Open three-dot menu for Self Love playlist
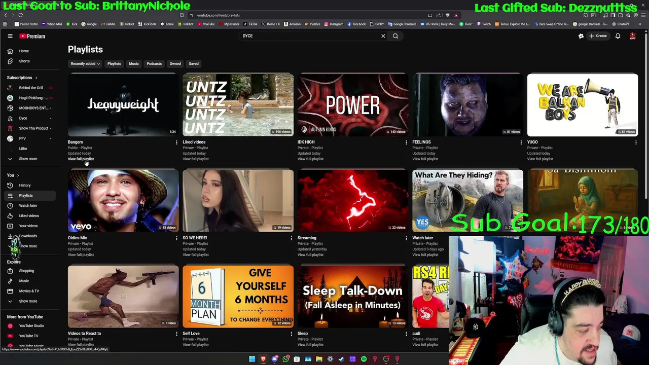Screen dimensions: 649x365 [291, 334]
